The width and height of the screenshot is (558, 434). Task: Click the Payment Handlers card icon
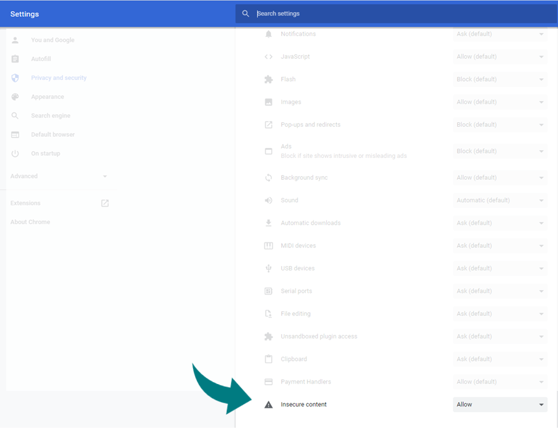click(269, 382)
